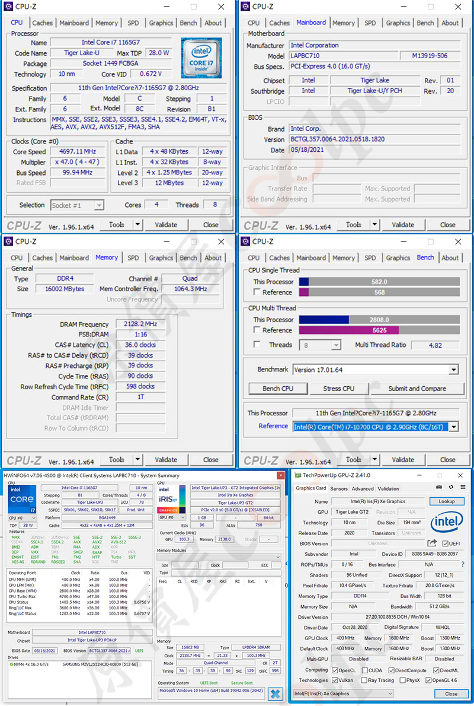
Task: Click the blue X icon in HWiNFO summary
Action: tap(276, 694)
